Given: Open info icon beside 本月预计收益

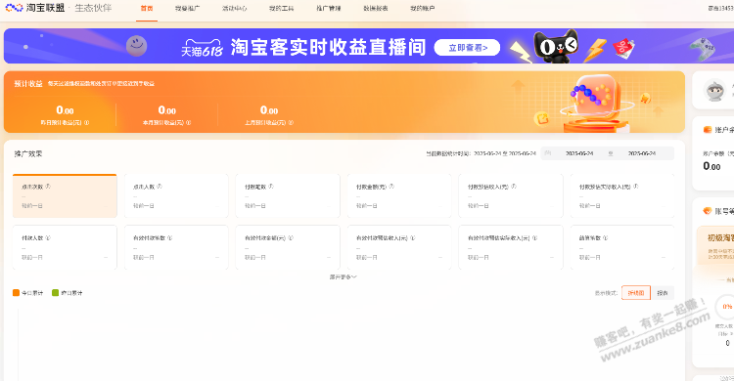Looking at the screenshot, I should [x=188, y=122].
